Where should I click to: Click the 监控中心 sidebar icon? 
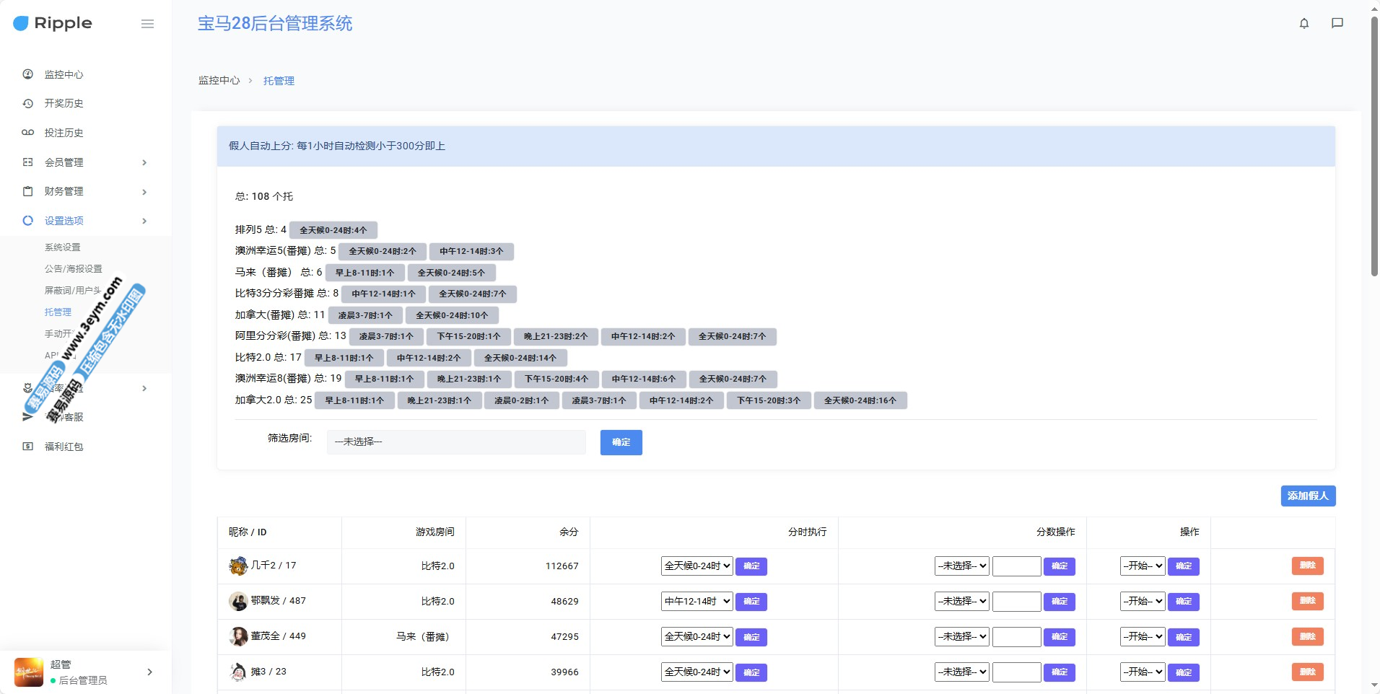tap(28, 74)
